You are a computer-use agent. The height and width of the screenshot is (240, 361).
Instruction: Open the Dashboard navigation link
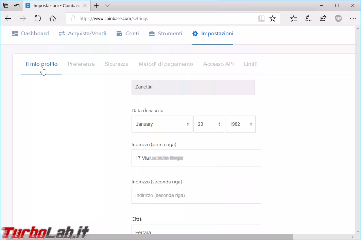(31, 34)
